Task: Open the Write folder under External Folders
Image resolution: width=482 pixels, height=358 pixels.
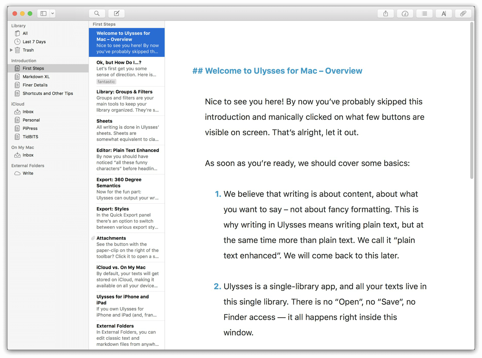Action: point(28,173)
